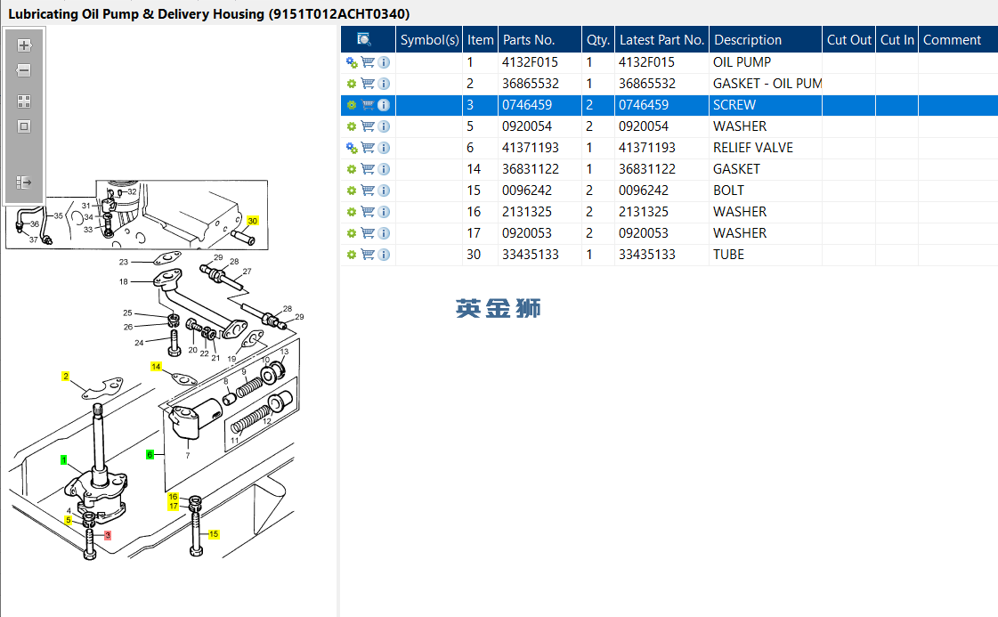Add OIL PUMP to cart
This screenshot has height=617, width=998.
(x=368, y=62)
